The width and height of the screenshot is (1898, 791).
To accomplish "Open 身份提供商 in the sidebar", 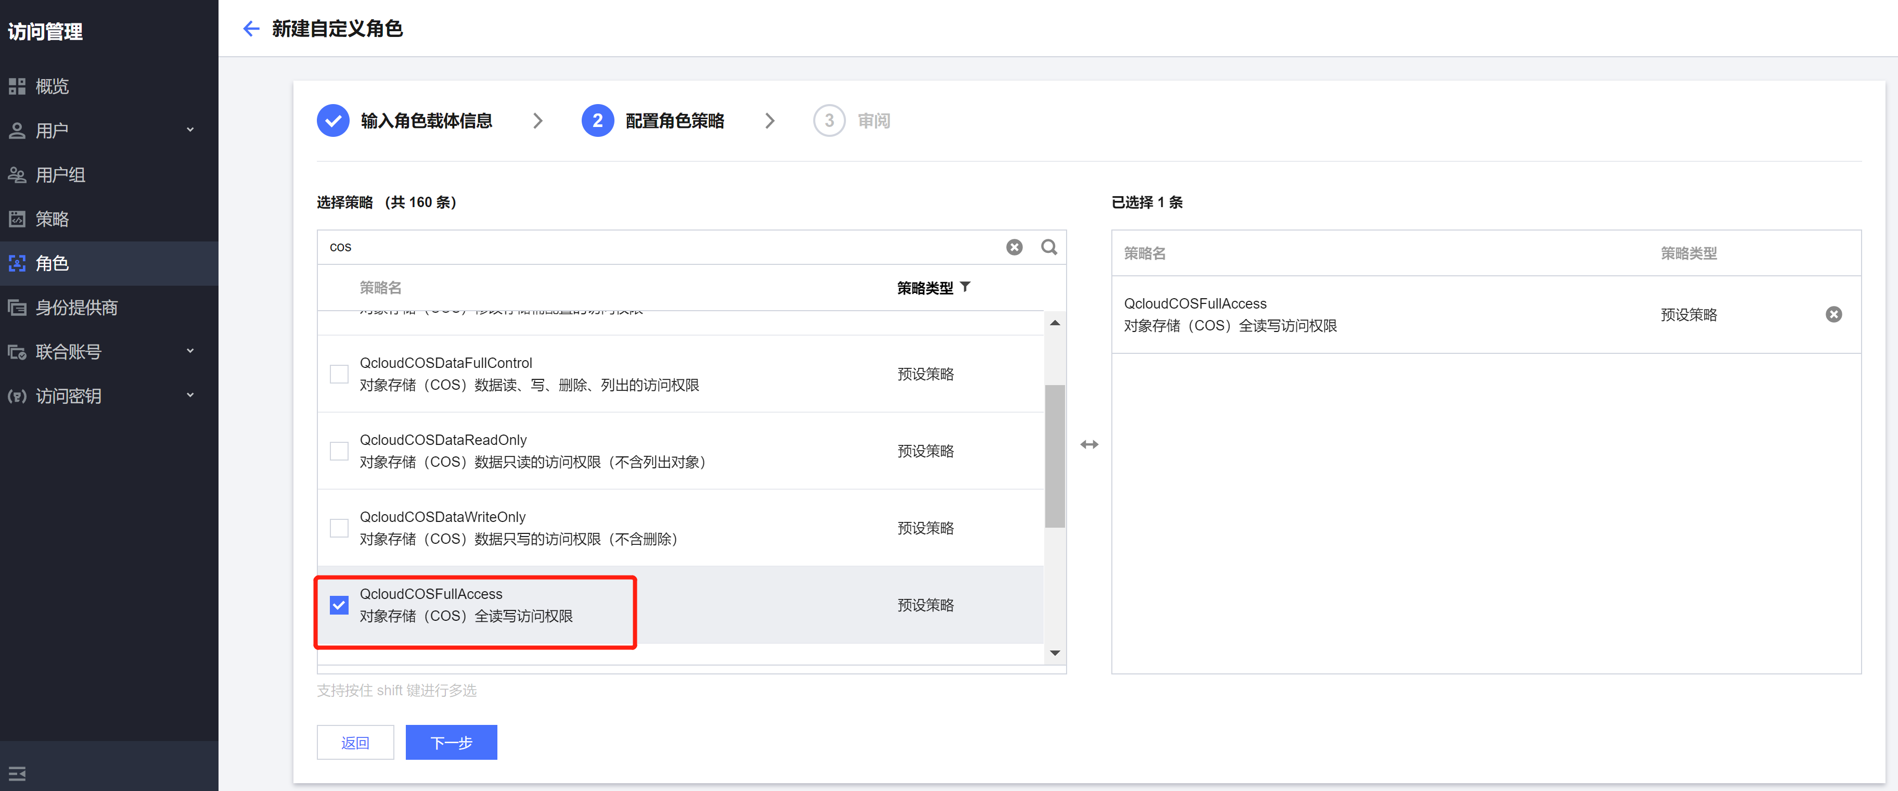I will tap(76, 308).
